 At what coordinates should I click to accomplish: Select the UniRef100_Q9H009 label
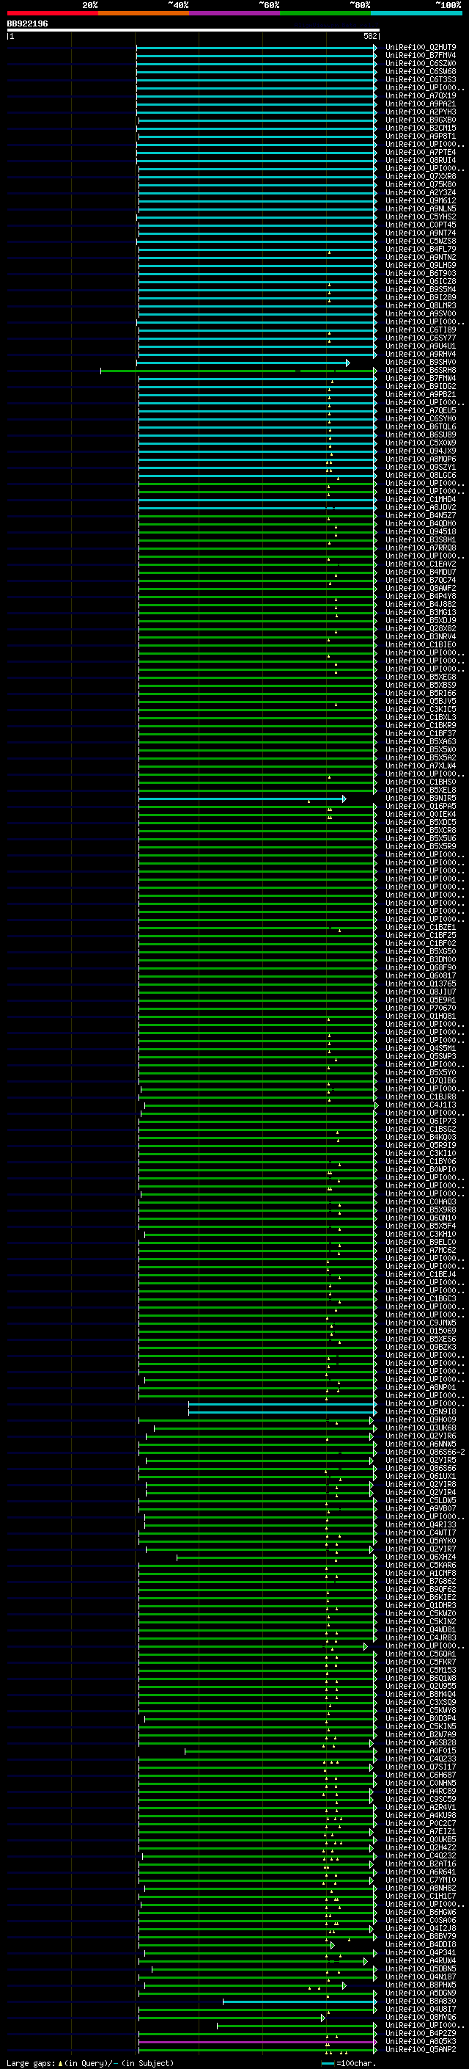tap(421, 1419)
